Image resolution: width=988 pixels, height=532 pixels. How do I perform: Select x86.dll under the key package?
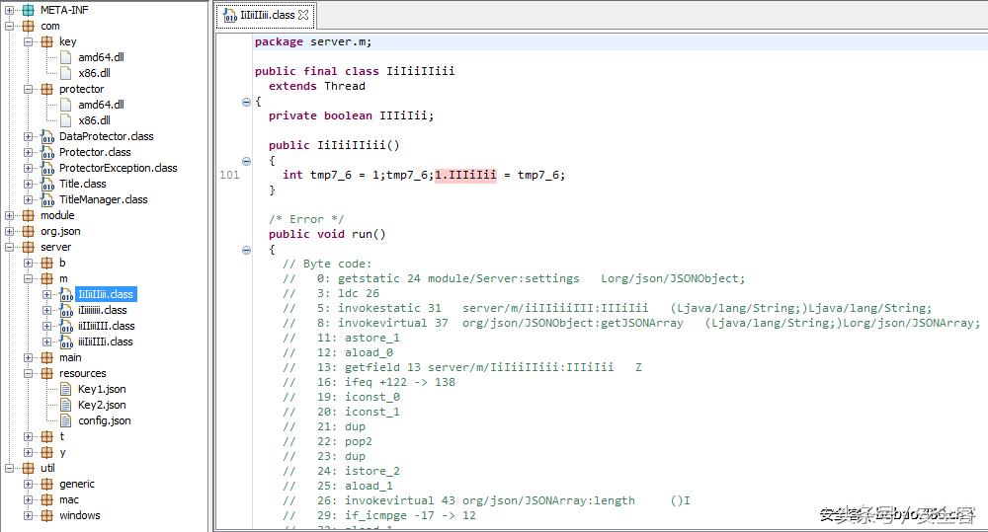click(x=94, y=73)
